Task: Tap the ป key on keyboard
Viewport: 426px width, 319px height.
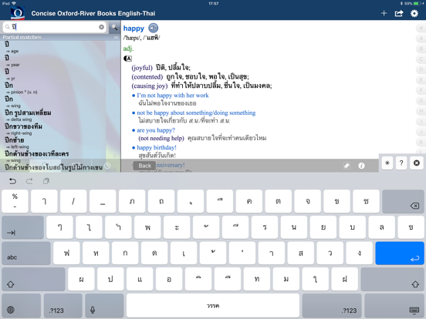Action: click(110, 279)
